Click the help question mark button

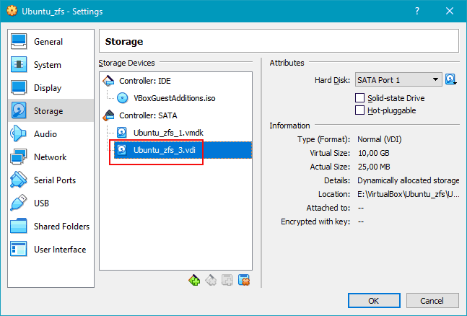[417, 11]
